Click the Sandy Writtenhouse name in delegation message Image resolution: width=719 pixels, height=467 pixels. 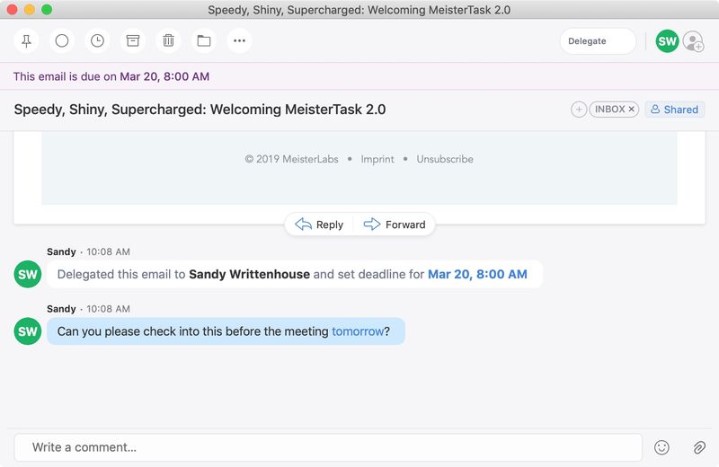tap(250, 274)
